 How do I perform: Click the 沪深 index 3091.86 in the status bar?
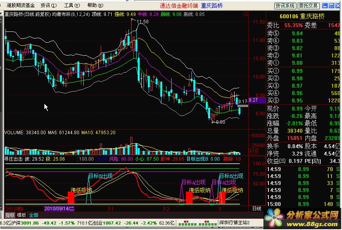(x=30, y=223)
